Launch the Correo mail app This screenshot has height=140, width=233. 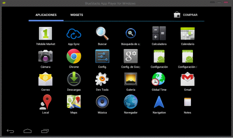coord(46,79)
